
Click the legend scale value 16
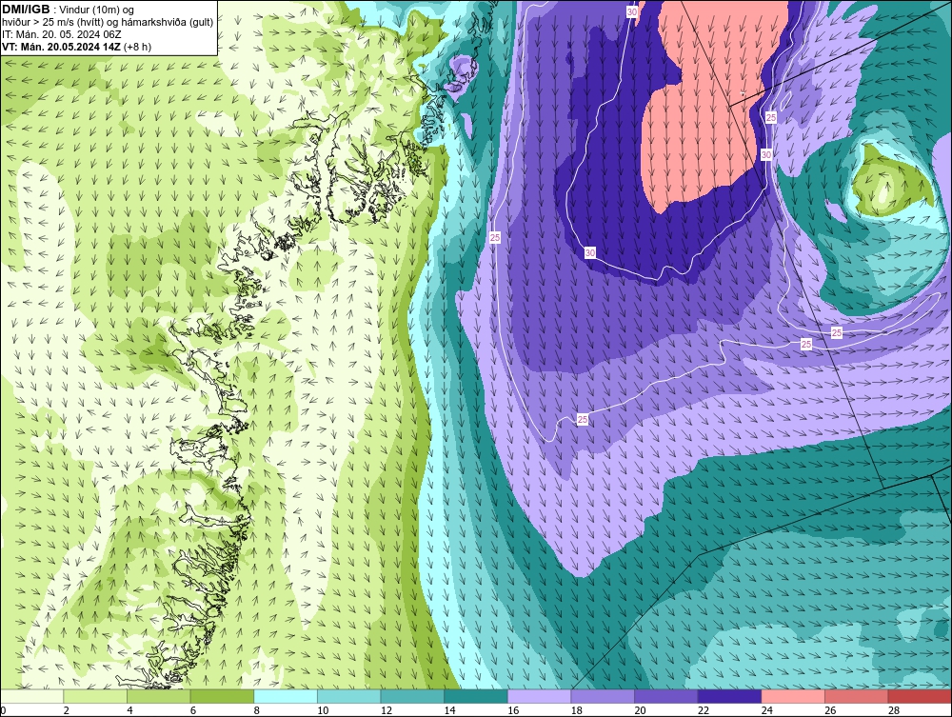[x=513, y=710]
